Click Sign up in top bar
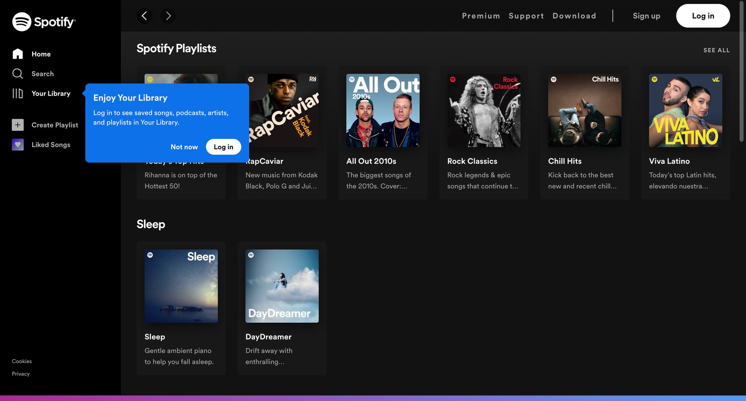The height and width of the screenshot is (401, 746). 646,16
